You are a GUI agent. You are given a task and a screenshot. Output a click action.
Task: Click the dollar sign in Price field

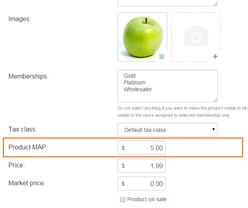tap(123, 166)
